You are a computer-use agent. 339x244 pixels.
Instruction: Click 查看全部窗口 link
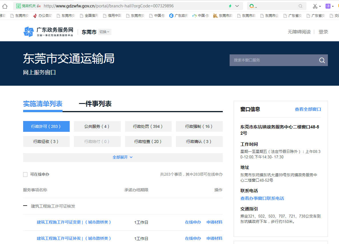point(308,109)
